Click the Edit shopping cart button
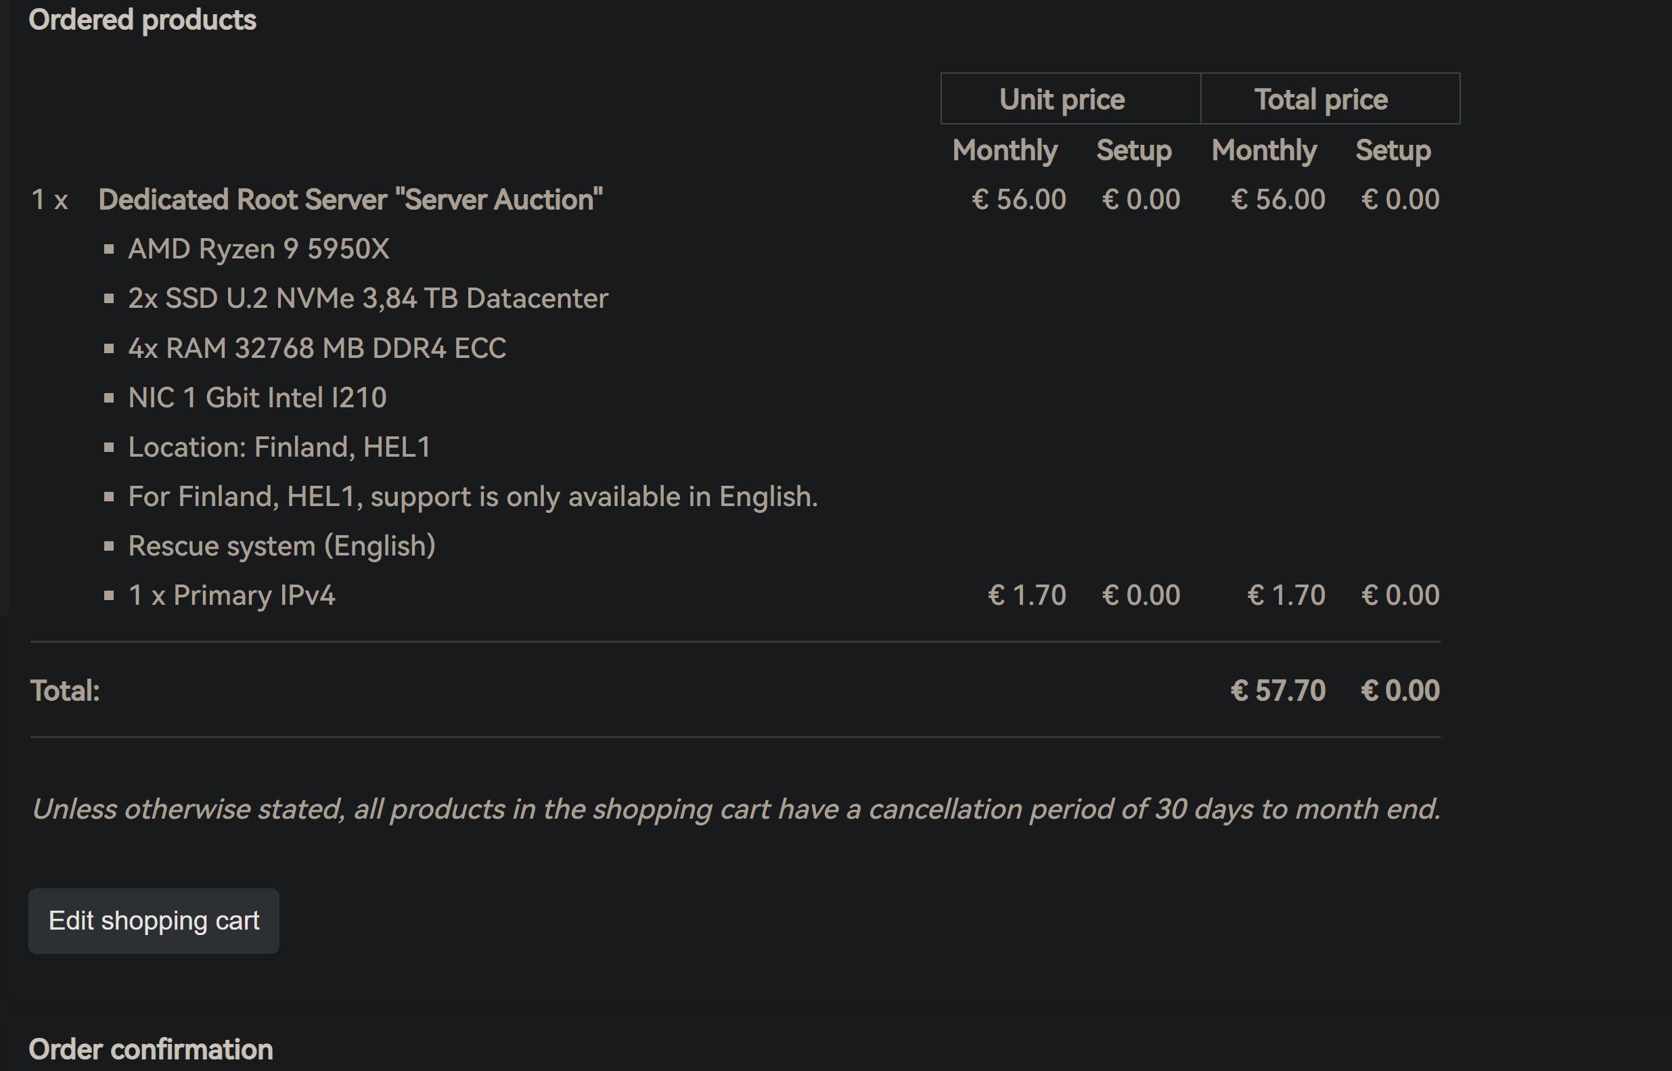 click(154, 921)
